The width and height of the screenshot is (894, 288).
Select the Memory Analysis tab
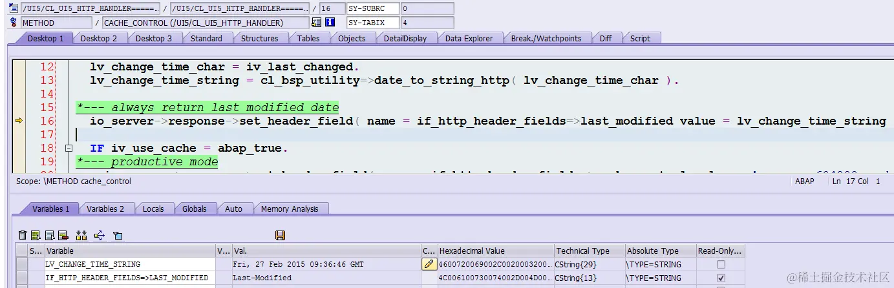(x=290, y=209)
